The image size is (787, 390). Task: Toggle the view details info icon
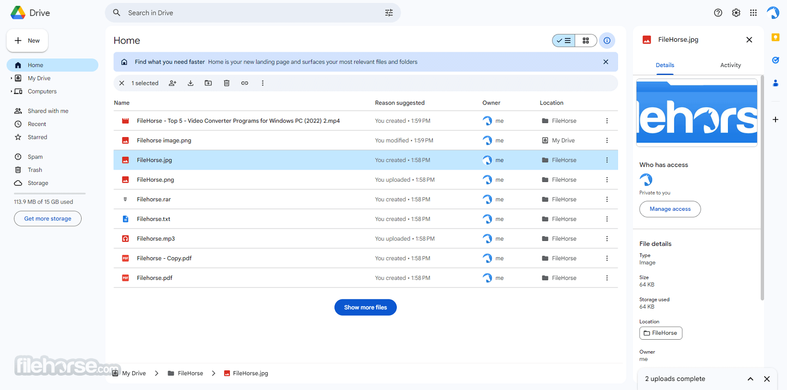coord(607,41)
